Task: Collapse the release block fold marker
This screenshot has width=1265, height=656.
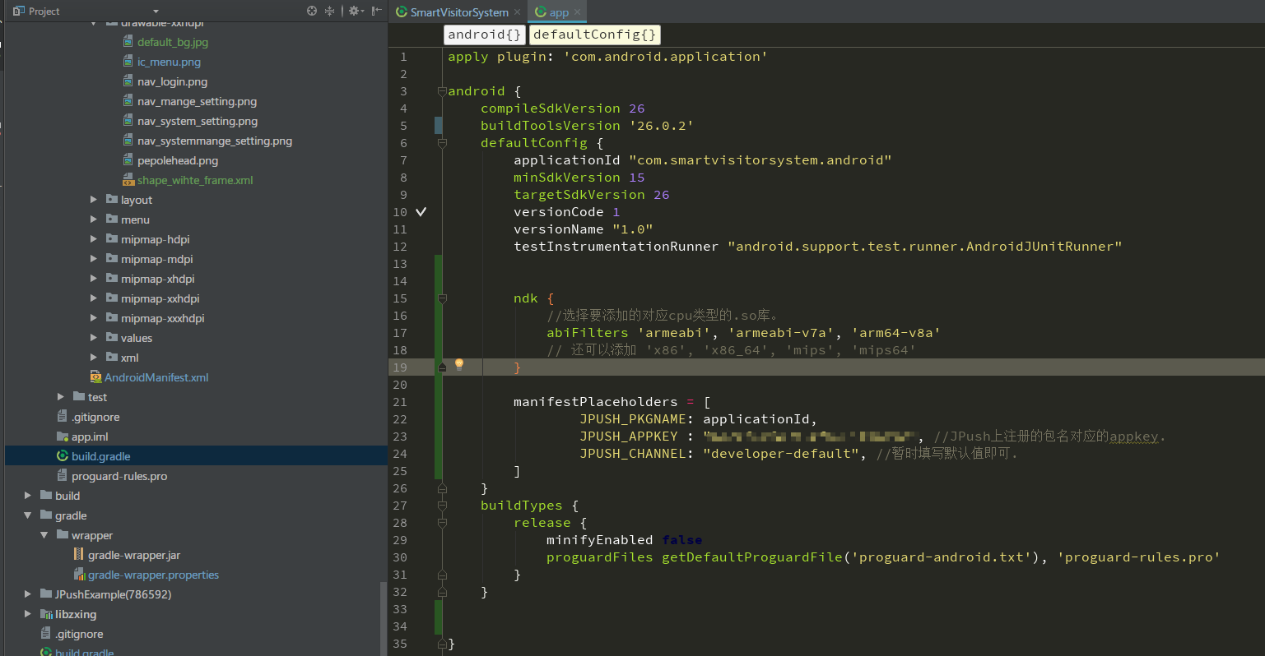Action: point(442,523)
